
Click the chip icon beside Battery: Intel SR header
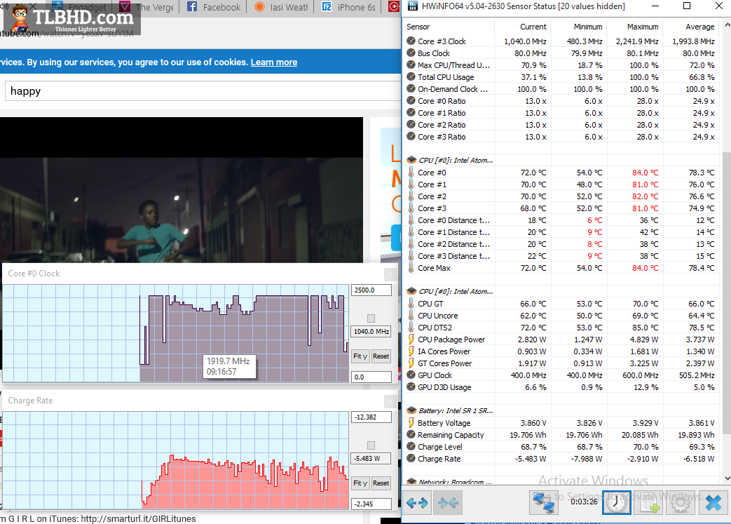point(411,410)
